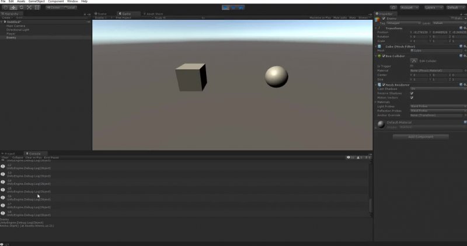
Task: Select the Move tool in toolbar
Action: pyautogui.click(x=12, y=8)
